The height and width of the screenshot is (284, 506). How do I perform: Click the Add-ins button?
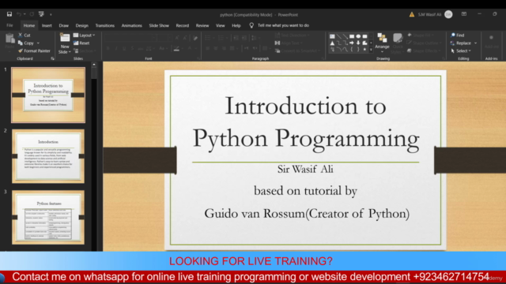[491, 42]
